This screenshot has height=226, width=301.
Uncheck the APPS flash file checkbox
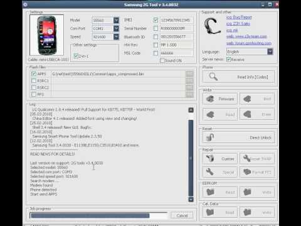34,73
